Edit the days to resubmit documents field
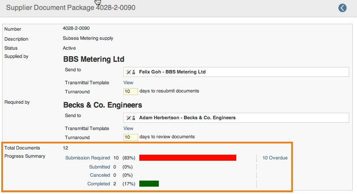The width and height of the screenshot is (357, 194). click(x=130, y=92)
